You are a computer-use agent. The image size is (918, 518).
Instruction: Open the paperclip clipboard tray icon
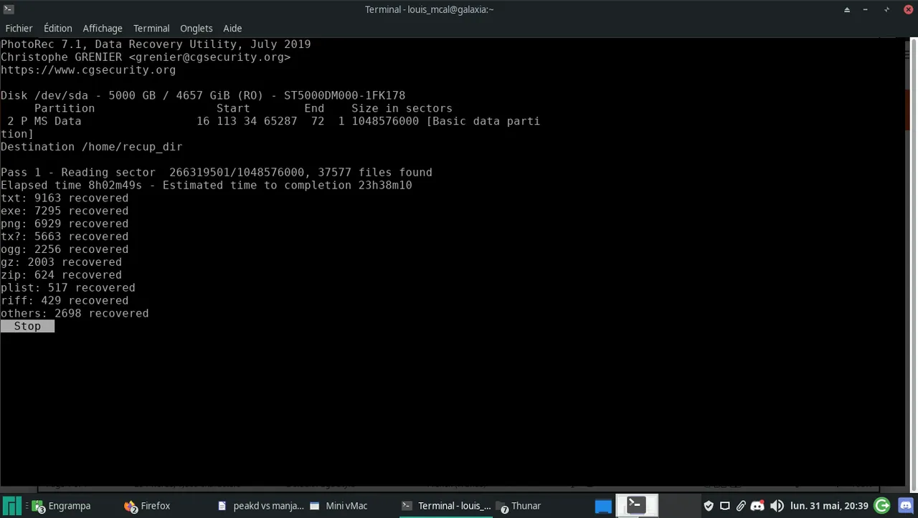[x=742, y=506]
